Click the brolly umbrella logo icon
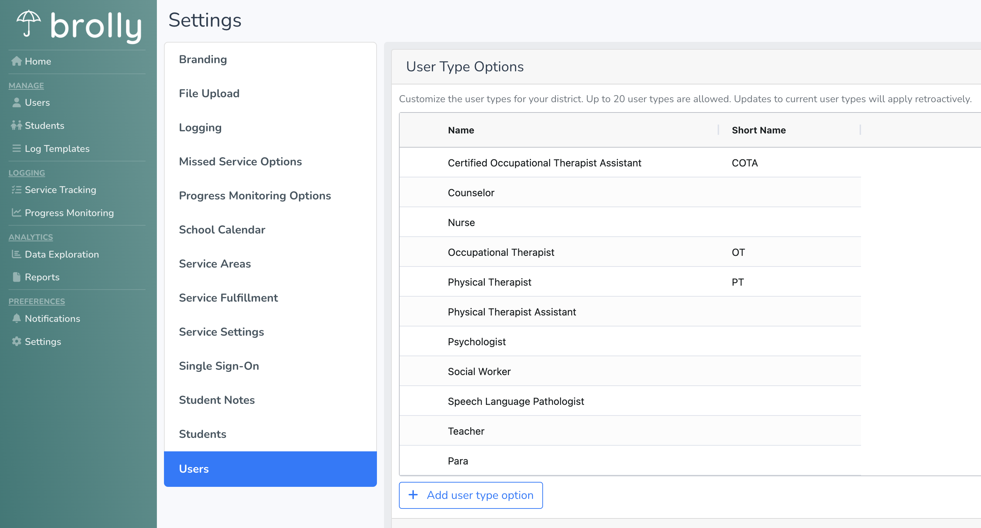The image size is (981, 528). point(28,24)
